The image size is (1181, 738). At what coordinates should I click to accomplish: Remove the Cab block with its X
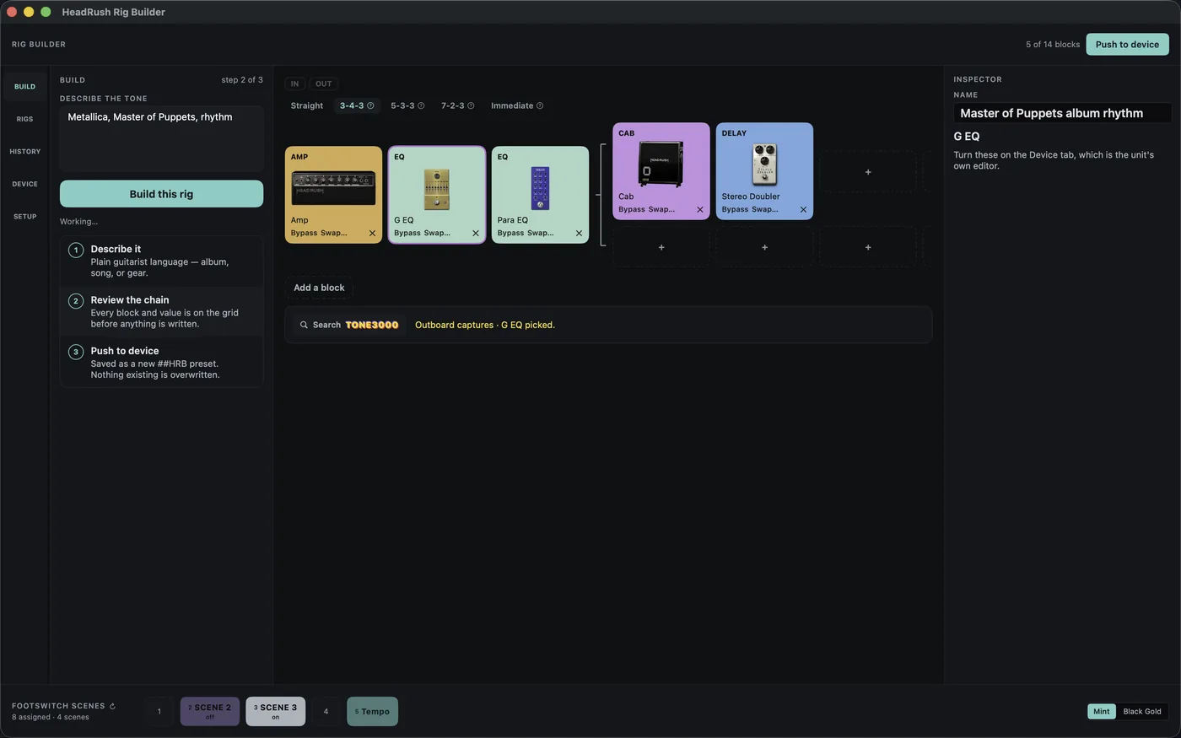[x=700, y=210]
